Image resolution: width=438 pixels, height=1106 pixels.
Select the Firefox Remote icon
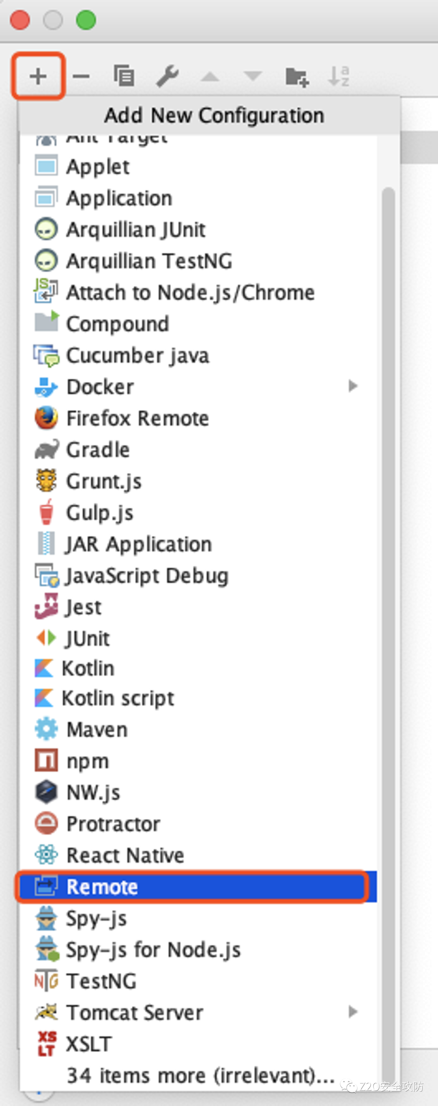(46, 418)
